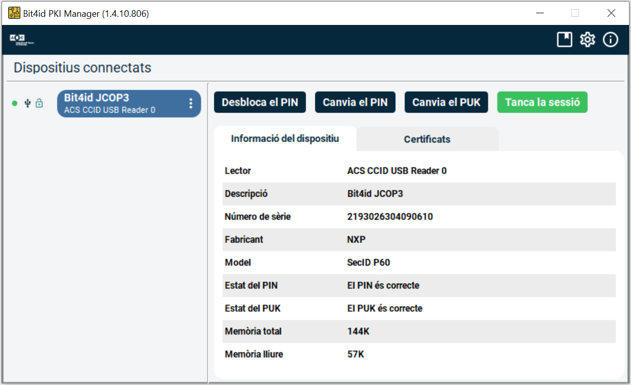Click the NXP manufacturer value
The image size is (631, 385).
coord(356,240)
